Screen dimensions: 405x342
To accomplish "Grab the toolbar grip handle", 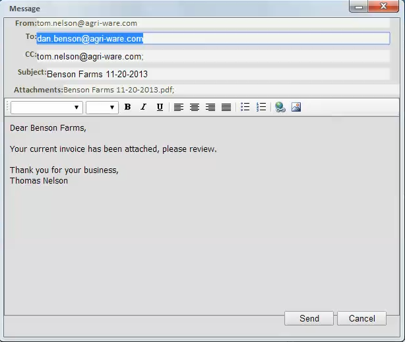I will pos(7,107).
